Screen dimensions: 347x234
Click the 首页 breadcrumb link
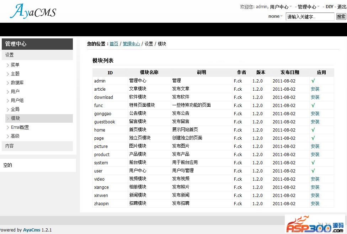(x=114, y=44)
